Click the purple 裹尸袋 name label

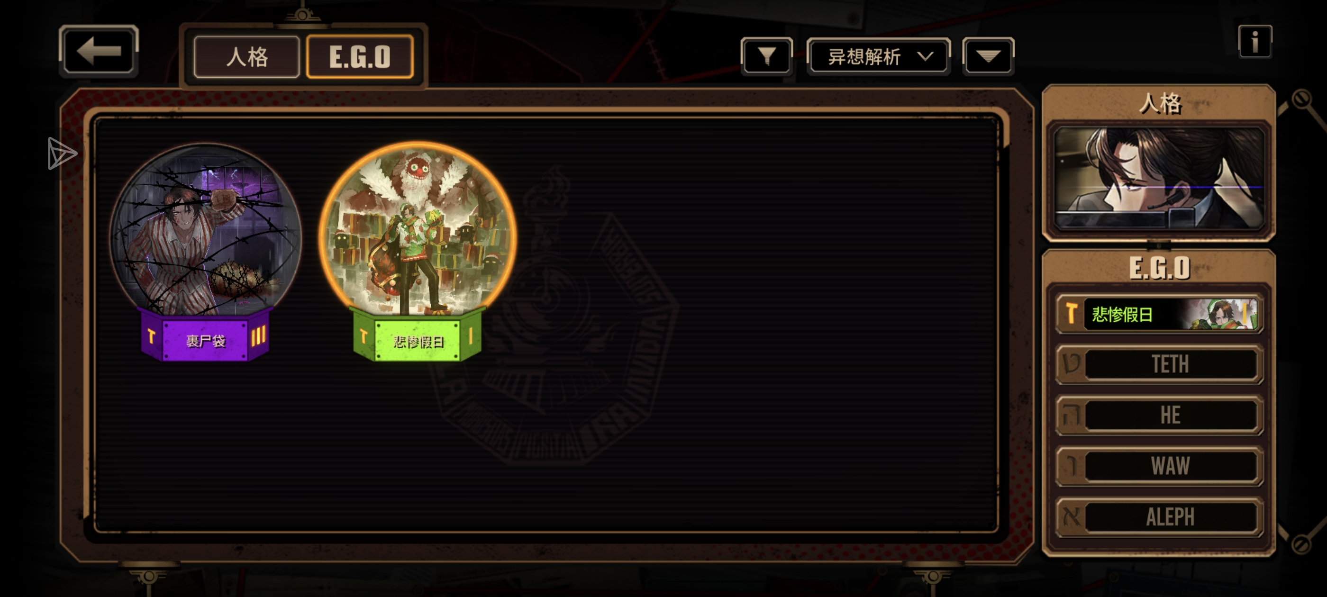tap(206, 340)
